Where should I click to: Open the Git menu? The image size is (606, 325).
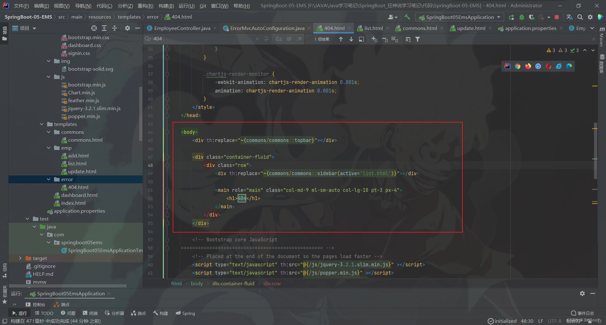[x=203, y=6]
